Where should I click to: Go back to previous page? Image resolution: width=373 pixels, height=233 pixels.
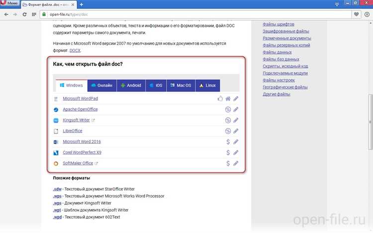6,14
